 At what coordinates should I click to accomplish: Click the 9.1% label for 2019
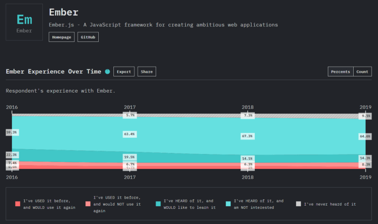pyautogui.click(x=366, y=116)
